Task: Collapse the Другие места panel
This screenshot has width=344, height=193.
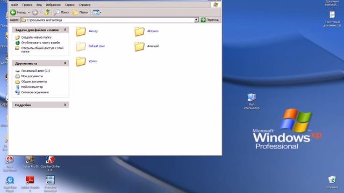Action: pos(65,63)
